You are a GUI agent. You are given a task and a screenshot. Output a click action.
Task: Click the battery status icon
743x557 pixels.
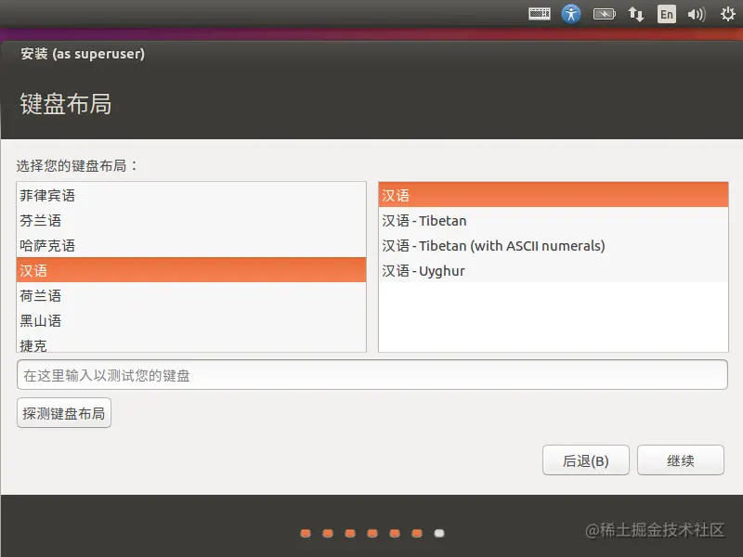coord(605,14)
